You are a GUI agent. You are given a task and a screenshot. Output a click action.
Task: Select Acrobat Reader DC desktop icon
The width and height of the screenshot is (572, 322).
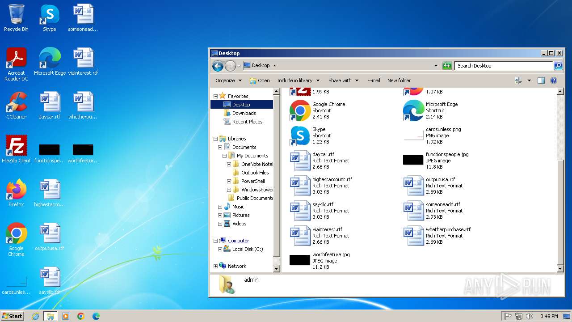coord(16,64)
